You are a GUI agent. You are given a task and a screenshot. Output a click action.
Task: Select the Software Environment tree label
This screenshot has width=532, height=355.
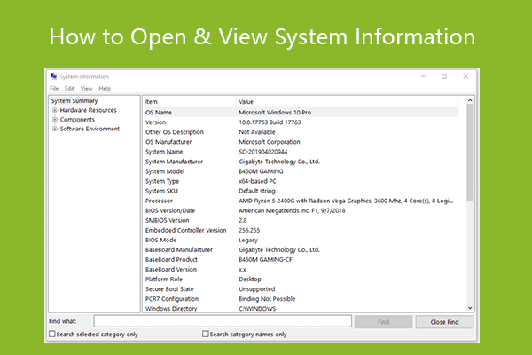(90, 129)
